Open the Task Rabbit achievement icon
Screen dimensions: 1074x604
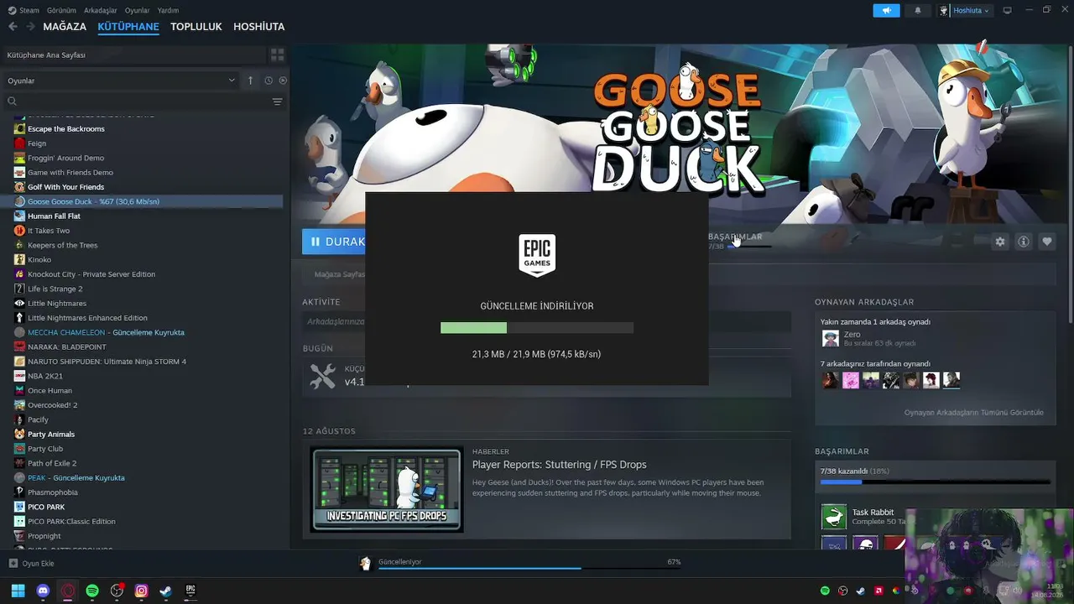834,517
